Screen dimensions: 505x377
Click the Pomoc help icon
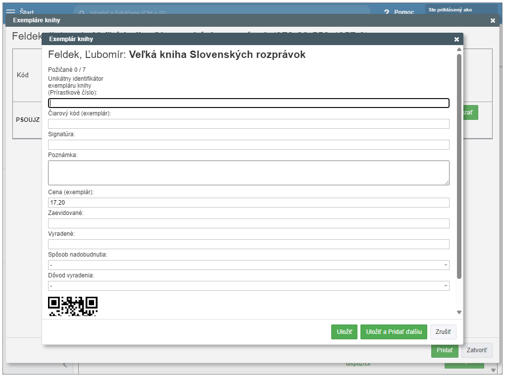tap(387, 12)
